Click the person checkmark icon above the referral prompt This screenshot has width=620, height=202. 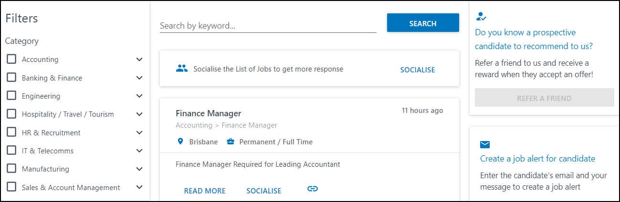click(x=481, y=17)
